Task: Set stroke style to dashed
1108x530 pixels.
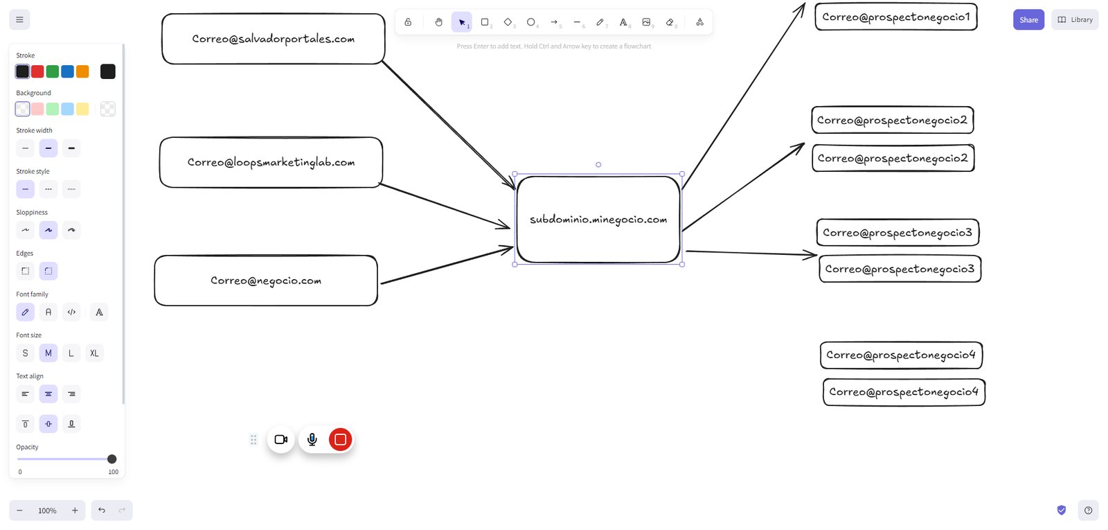Action: [48, 189]
